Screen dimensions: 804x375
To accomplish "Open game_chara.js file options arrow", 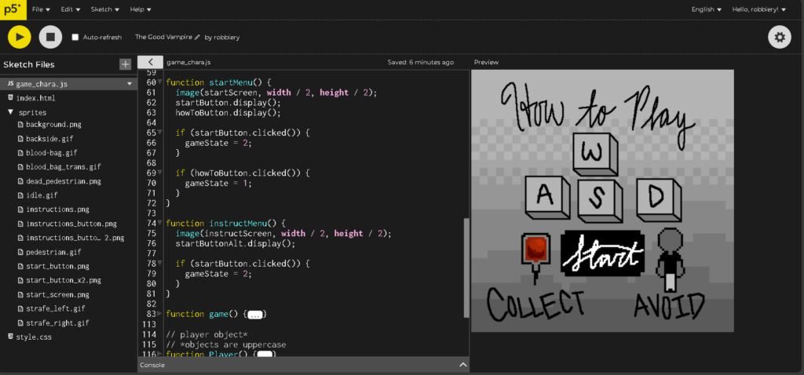I will pos(130,83).
